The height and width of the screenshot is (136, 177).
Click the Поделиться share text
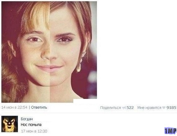click(x=111, y=108)
